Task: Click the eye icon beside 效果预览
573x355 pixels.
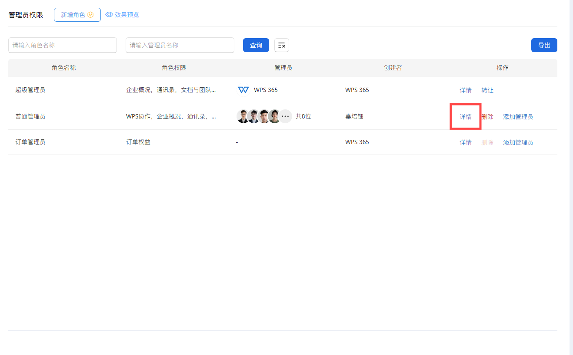Action: coord(109,15)
